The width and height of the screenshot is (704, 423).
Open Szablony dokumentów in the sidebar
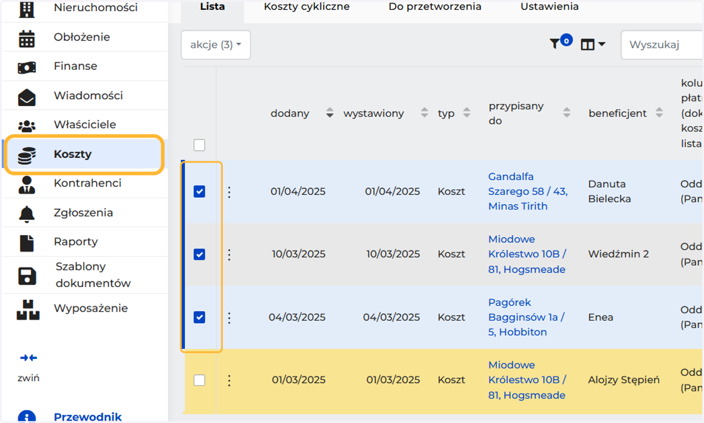93,275
